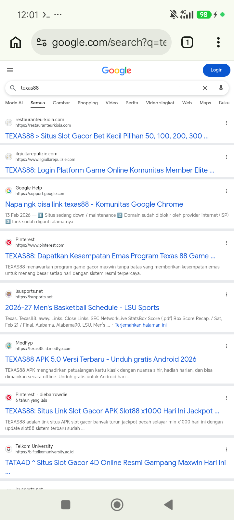The height and width of the screenshot is (520, 234).
Task: Open more options for Telkom University result
Action: pyautogui.click(x=227, y=449)
